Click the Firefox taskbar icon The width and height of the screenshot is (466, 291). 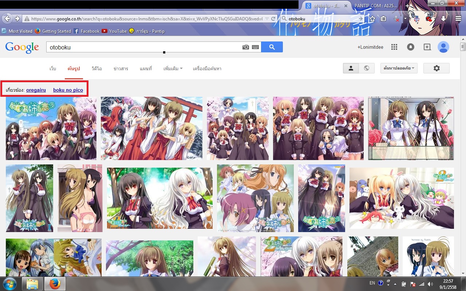[55, 284]
